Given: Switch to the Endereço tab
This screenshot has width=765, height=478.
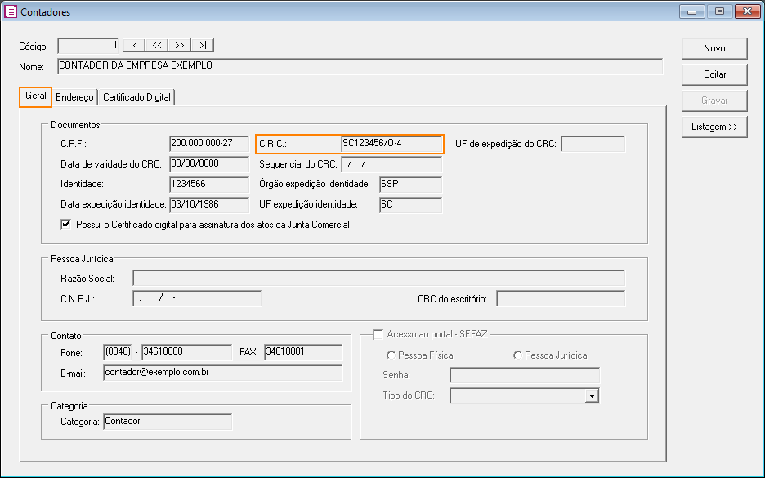Looking at the screenshot, I should (74, 97).
